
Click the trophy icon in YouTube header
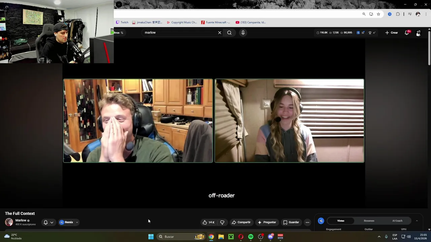point(370,33)
